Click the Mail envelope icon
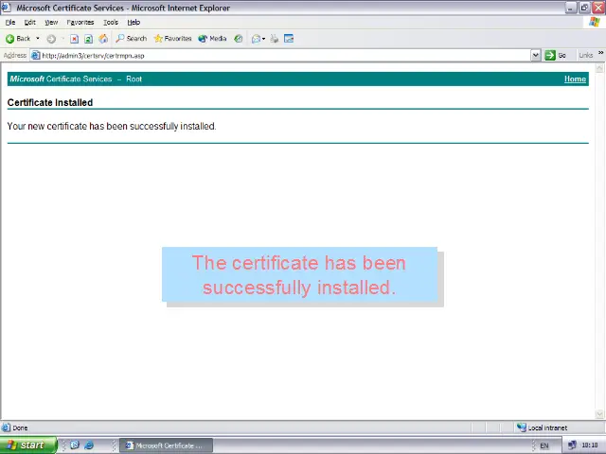The image size is (606, 454). pyautogui.click(x=256, y=39)
